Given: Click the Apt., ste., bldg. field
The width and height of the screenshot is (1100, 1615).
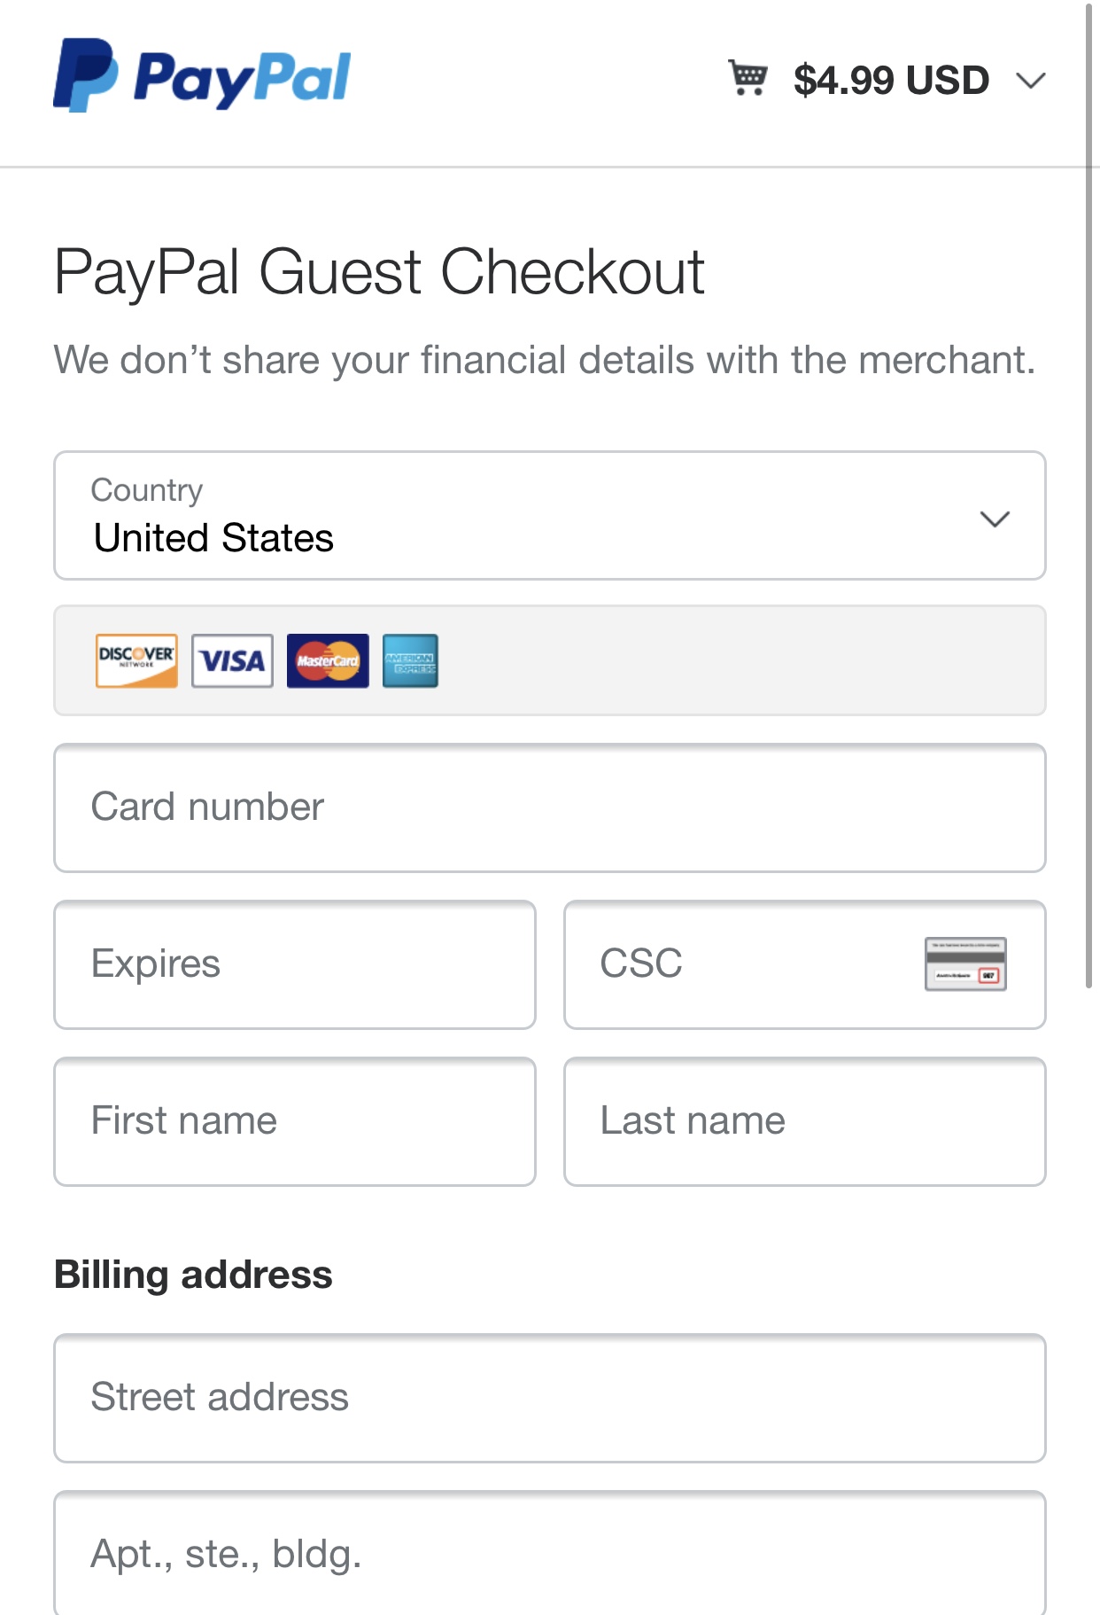Looking at the screenshot, I should tap(550, 1553).
